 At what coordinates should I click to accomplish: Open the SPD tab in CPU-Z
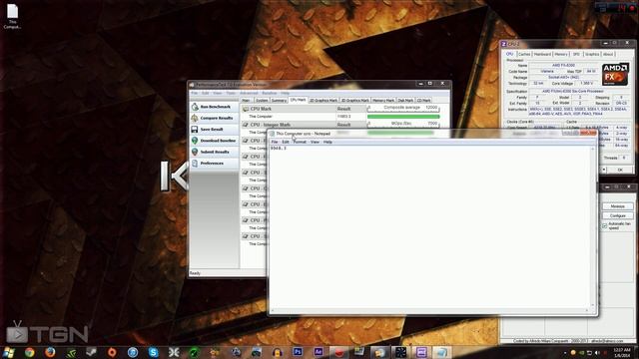576,54
